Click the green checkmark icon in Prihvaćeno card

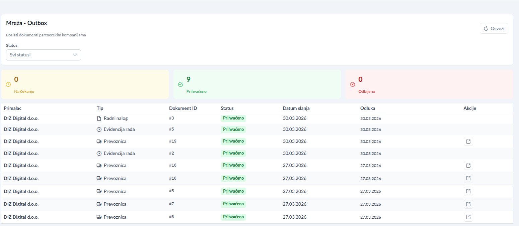(180, 84)
